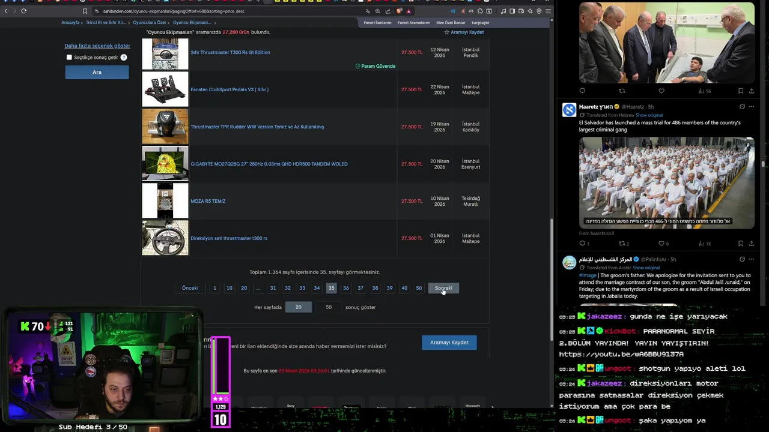Image resolution: width=769 pixels, height=432 pixels.
Task: Open the Favori Aramalarım tab
Action: click(x=414, y=23)
